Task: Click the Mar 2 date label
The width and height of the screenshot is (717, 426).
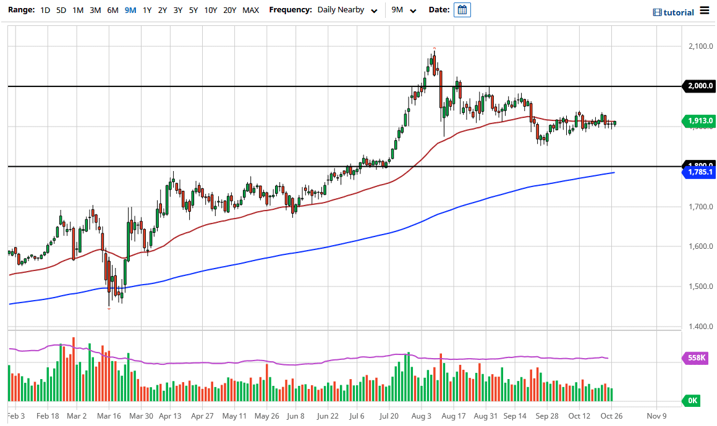Action: pyautogui.click(x=77, y=416)
